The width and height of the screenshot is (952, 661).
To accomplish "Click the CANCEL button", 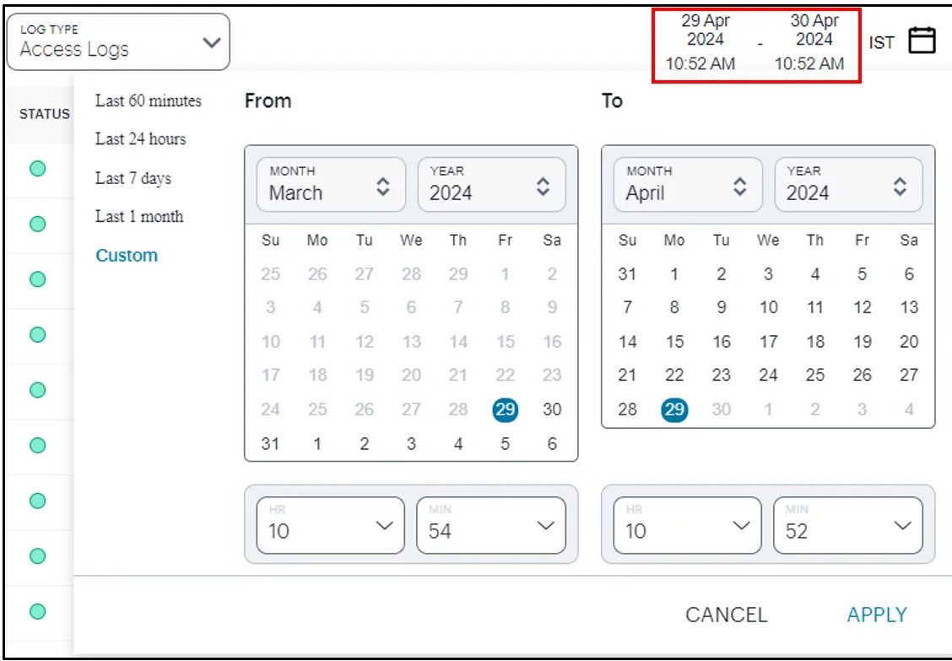I will (726, 615).
